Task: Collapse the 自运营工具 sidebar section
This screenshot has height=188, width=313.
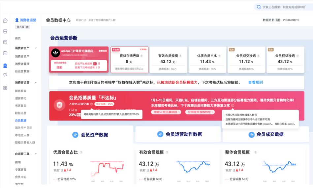Action: tap(36, 154)
